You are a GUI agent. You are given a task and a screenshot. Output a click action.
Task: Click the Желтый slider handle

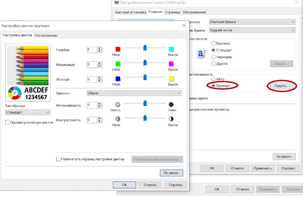[145, 77]
